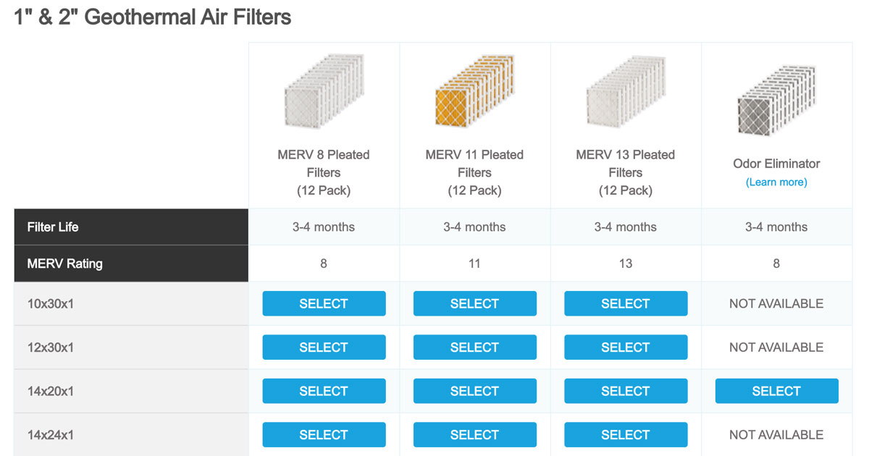
Task: Select MERV 13 filter in 14x24x1 size
Action: click(626, 435)
